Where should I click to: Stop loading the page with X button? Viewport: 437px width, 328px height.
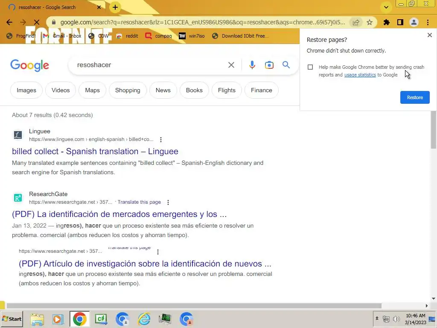pos(37,22)
